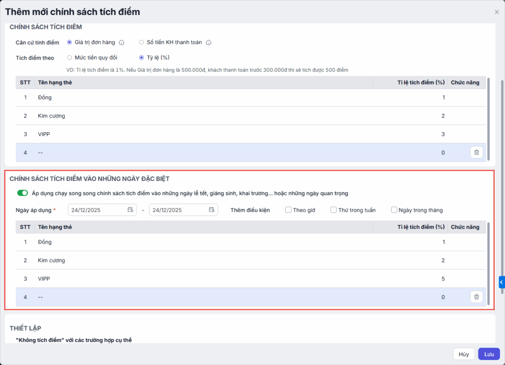Viewport: 505px width, 365px height.
Task: Delete row 4 in the first policy table
Action: click(x=476, y=152)
